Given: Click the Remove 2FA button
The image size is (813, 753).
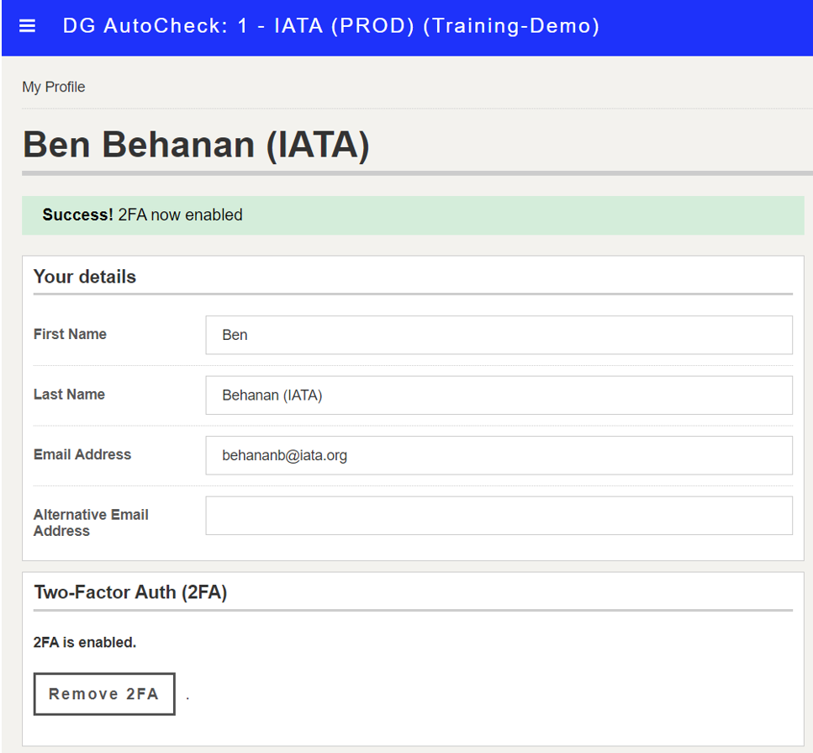Looking at the screenshot, I should 104,694.
